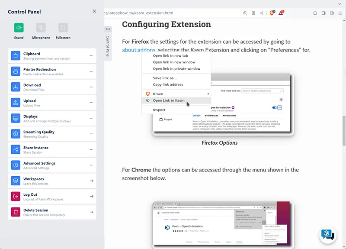Image resolution: width=346 pixels, height=249 pixels.
Task: Expand Clipboard options via three dots
Action: [91, 56]
